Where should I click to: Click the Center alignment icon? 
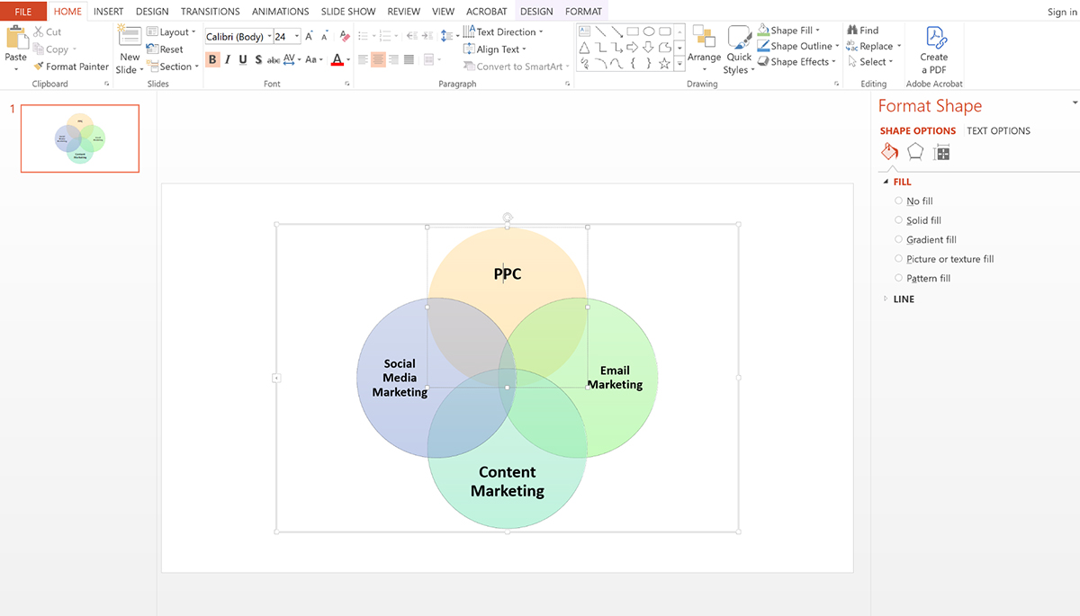[x=377, y=58]
